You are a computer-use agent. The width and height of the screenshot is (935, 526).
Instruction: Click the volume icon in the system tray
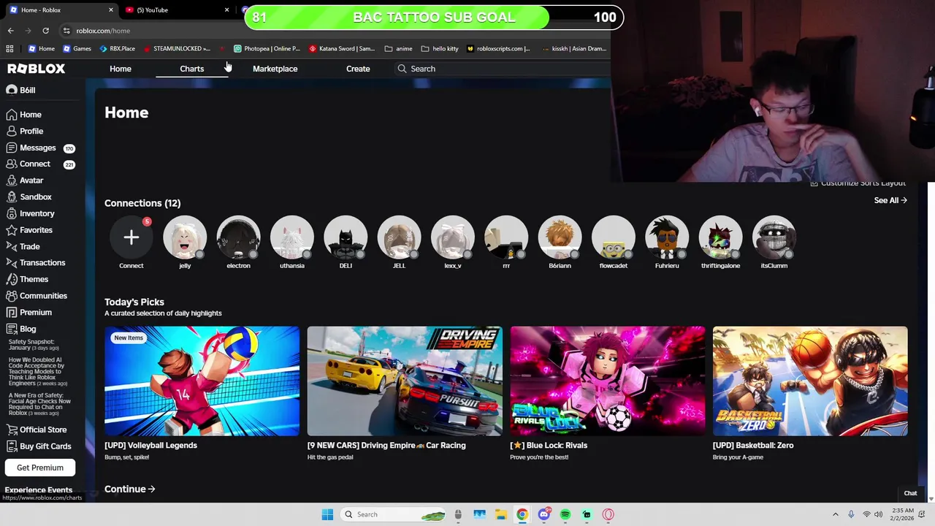(x=878, y=514)
